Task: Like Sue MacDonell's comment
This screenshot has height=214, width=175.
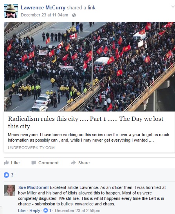Action: tap(22, 210)
